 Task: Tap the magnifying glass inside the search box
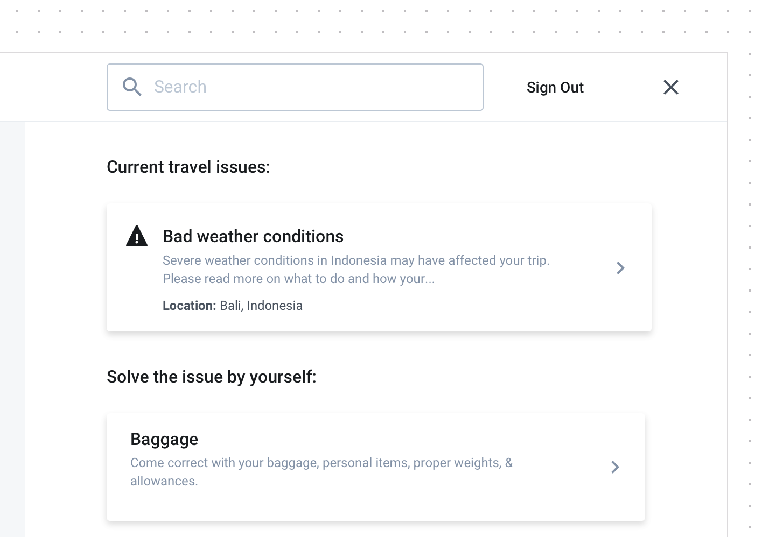click(x=132, y=87)
